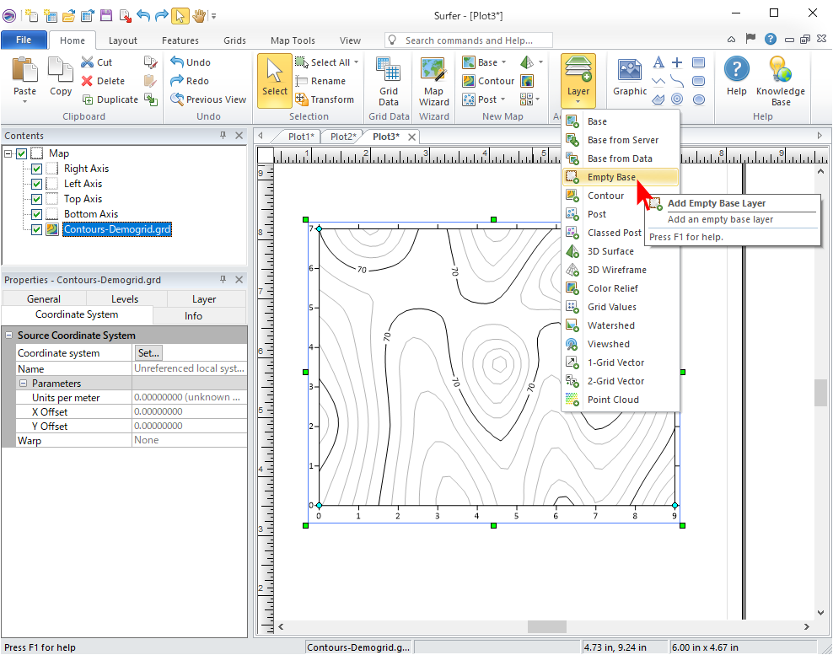Select Empty Base from the menu
The height and width of the screenshot is (655, 833).
(611, 177)
